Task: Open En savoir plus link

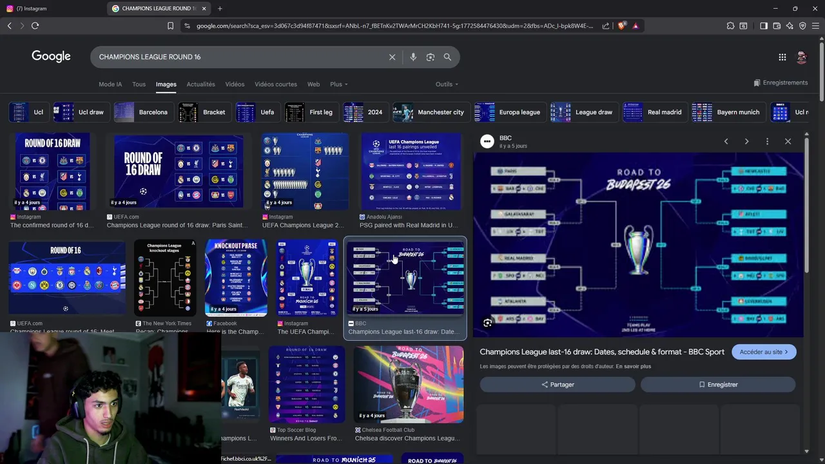Action: [x=633, y=367]
